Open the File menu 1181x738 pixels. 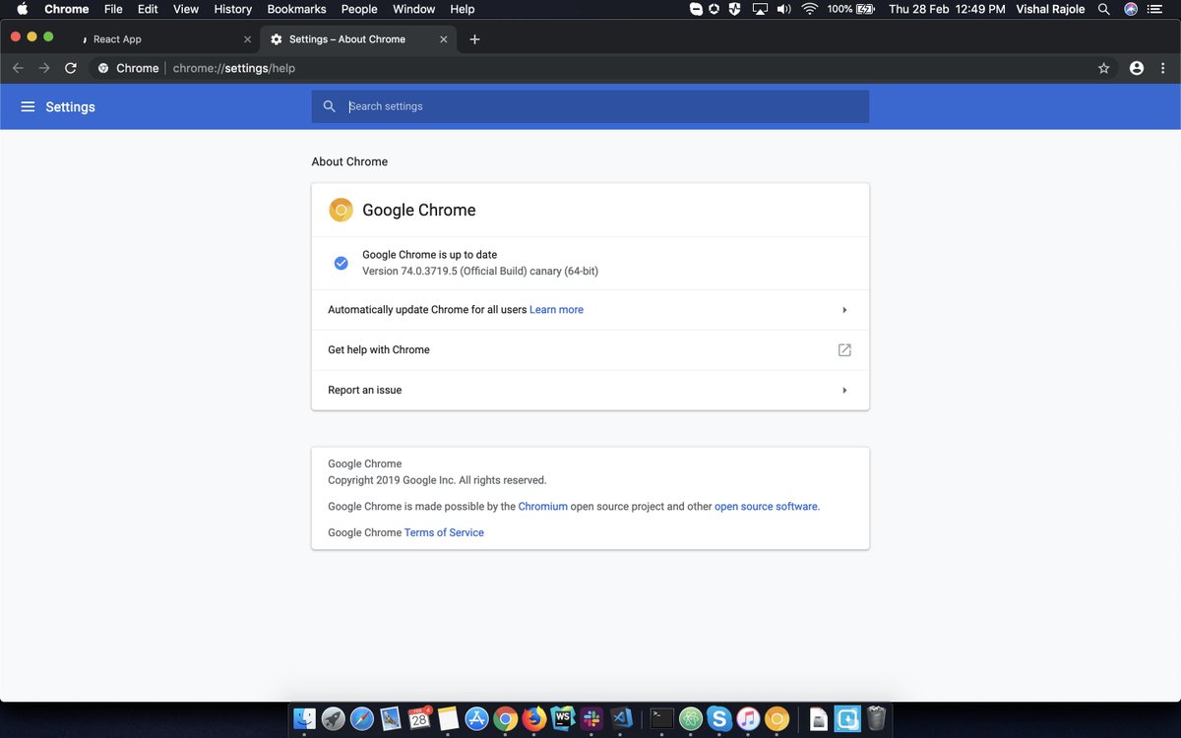coord(113,9)
